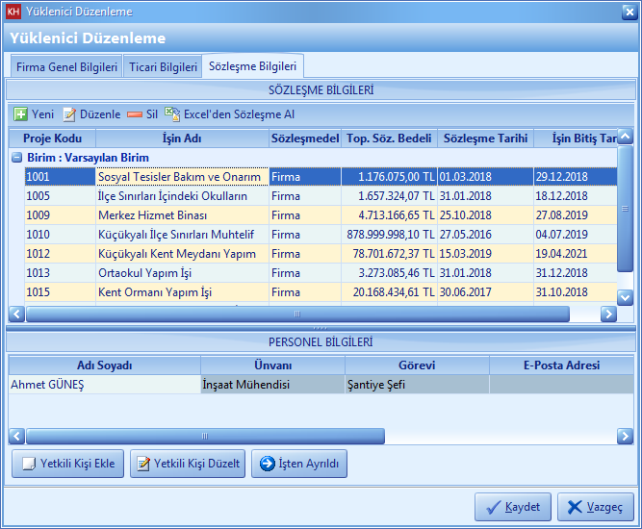Save changes with Kaydet button
This screenshot has width=642, height=529.
[513, 507]
